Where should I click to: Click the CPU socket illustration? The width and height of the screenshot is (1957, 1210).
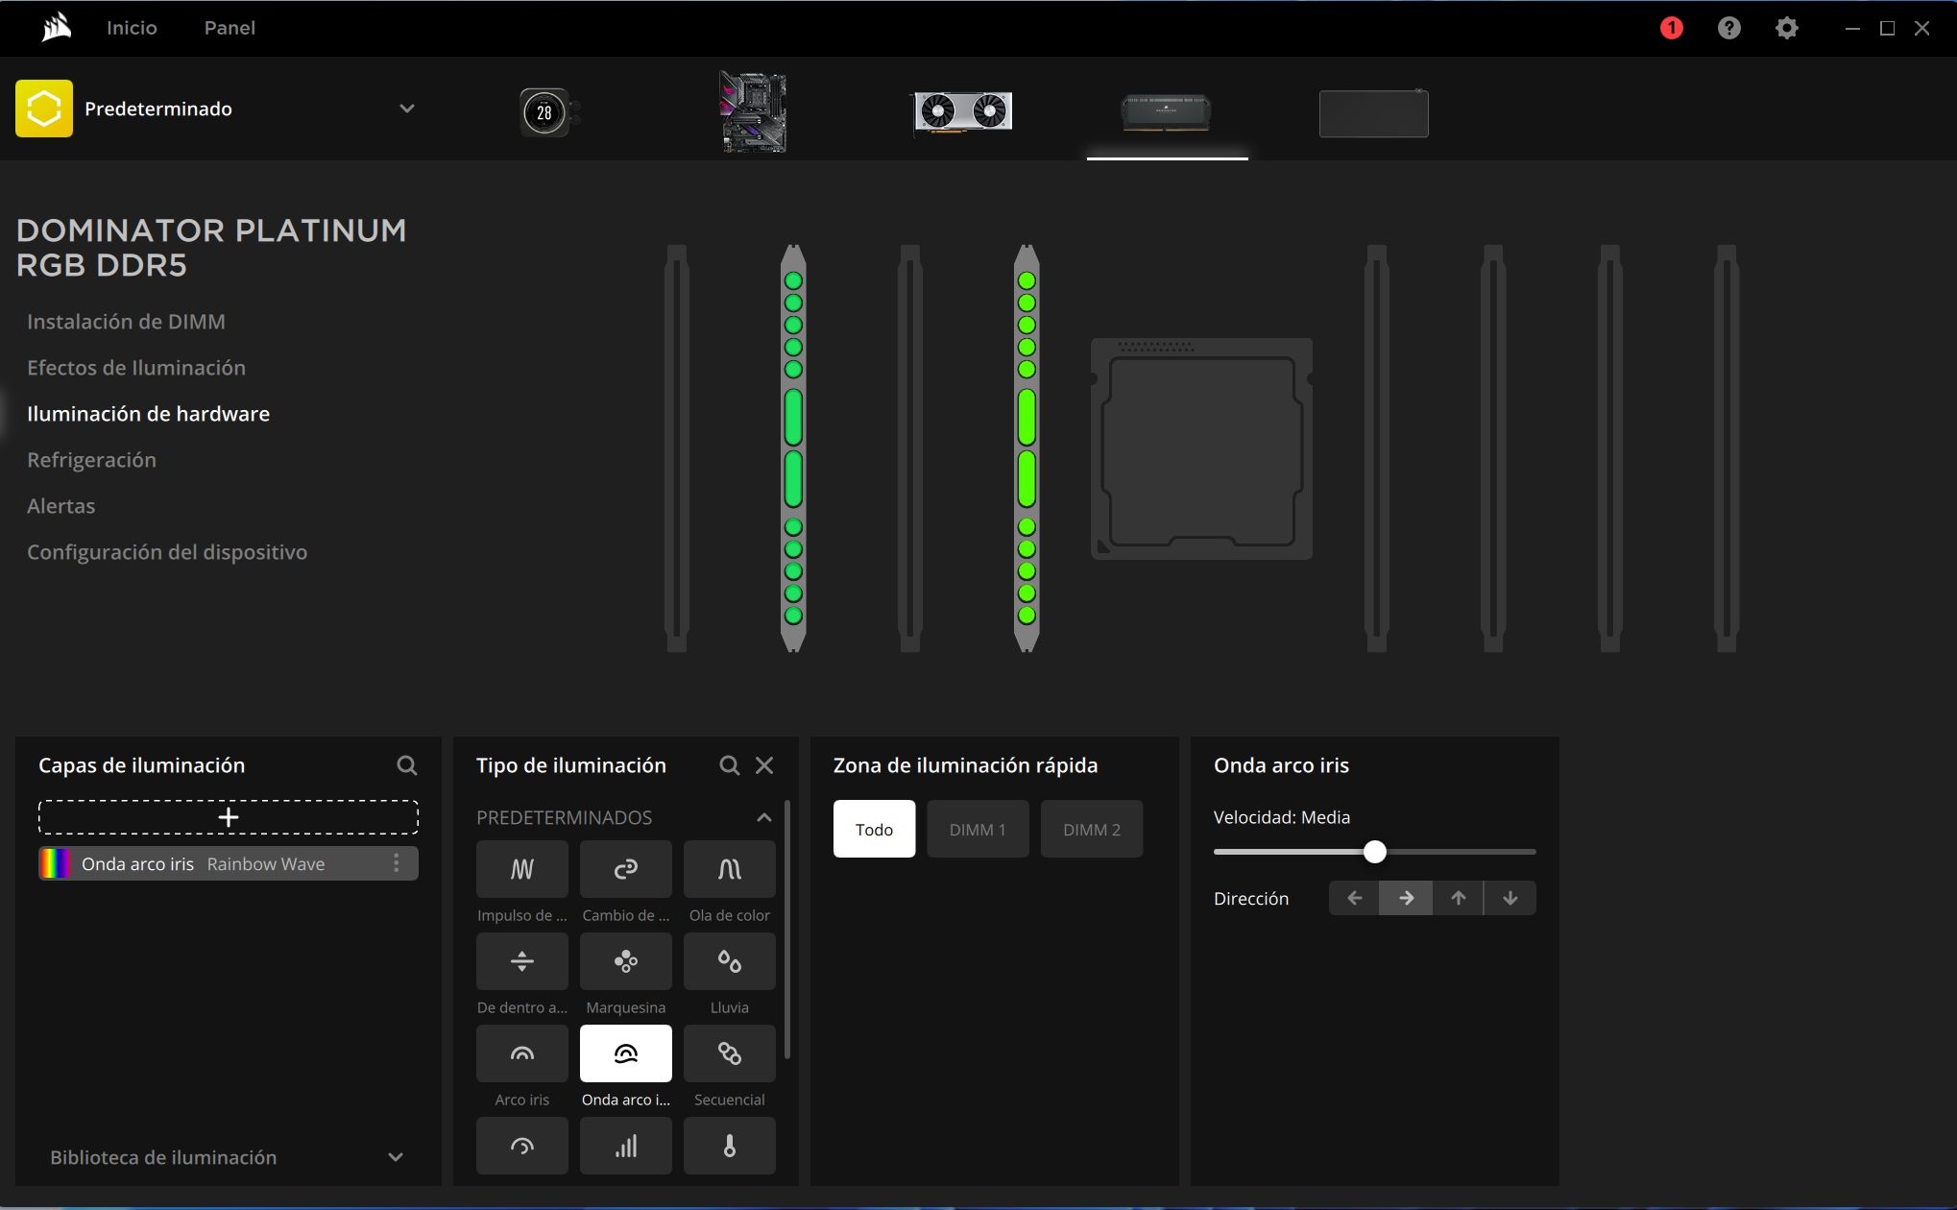point(1201,448)
